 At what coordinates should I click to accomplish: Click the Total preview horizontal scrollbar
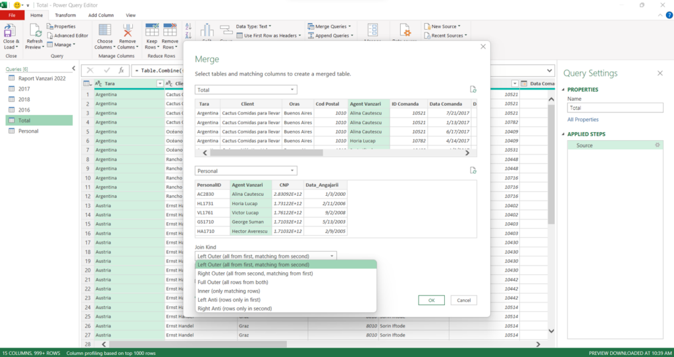coord(267,153)
